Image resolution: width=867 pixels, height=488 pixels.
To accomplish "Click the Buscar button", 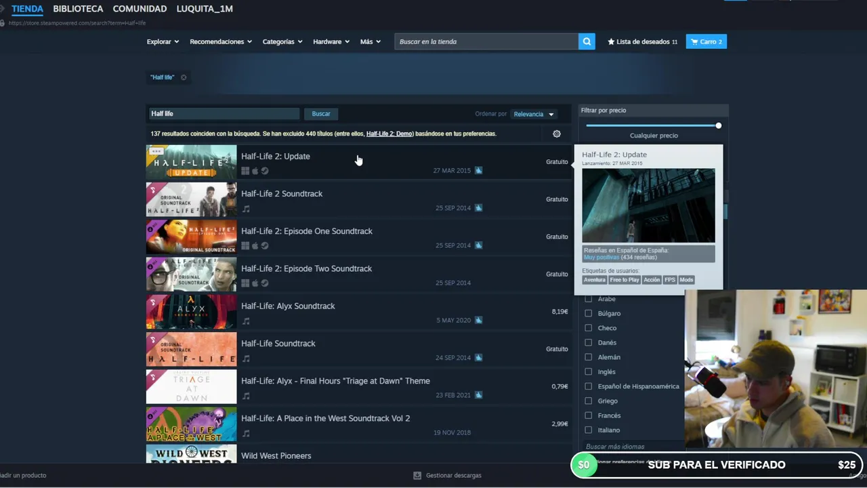I will point(321,114).
